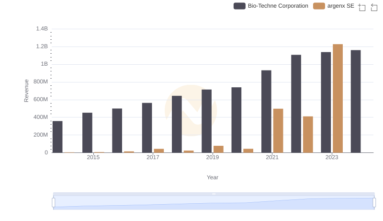Click the zoom reset icon

374,7
